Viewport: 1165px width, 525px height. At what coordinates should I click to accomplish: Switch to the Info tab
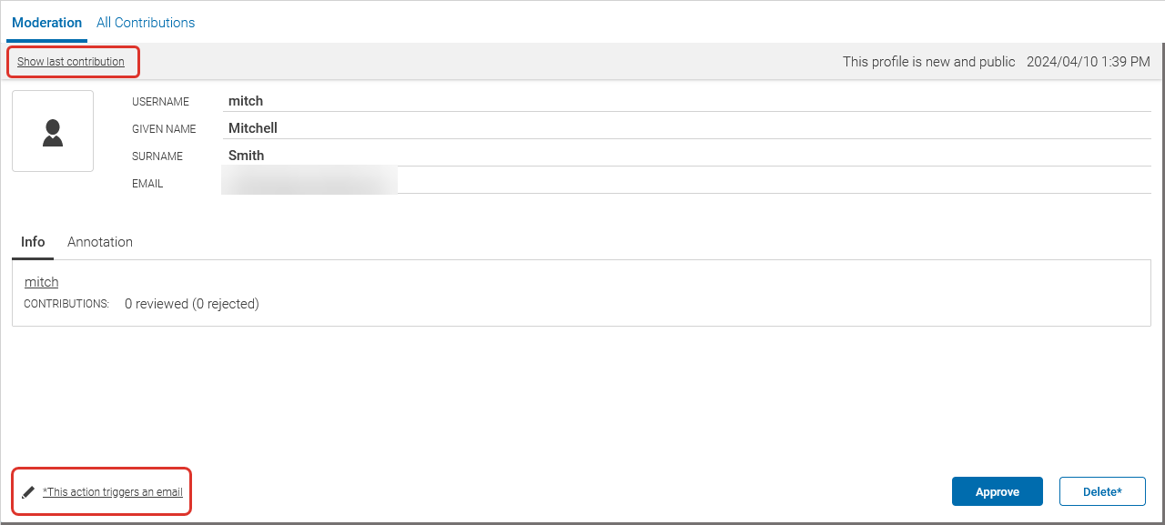click(x=33, y=241)
